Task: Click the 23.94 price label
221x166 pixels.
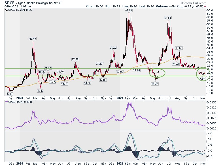Action: [137, 70]
